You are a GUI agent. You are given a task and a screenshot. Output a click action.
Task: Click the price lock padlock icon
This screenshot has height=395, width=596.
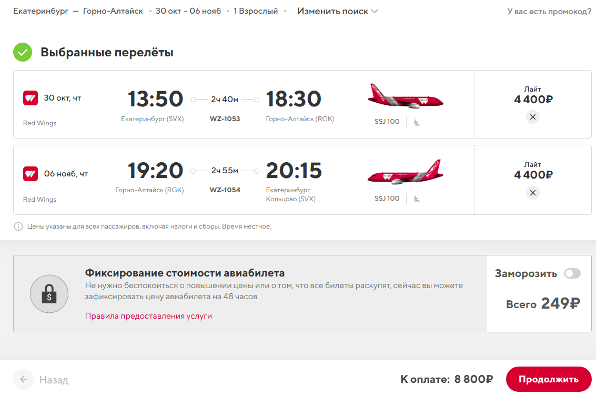coord(49,294)
